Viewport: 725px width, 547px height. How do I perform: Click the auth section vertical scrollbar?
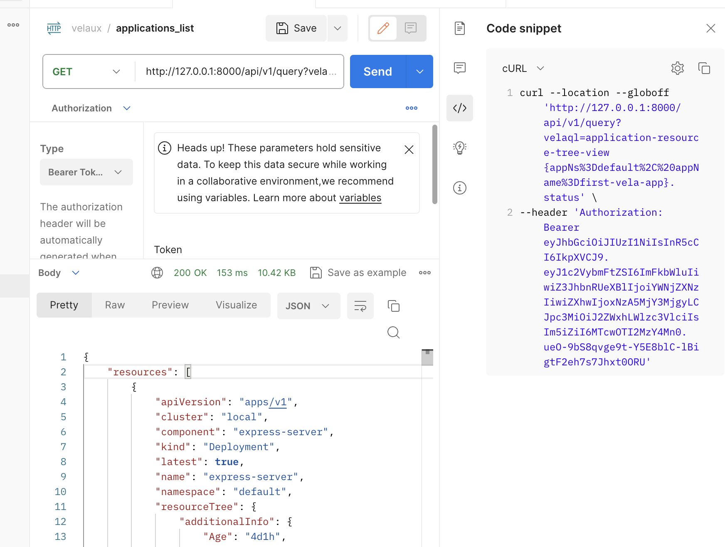(x=435, y=165)
